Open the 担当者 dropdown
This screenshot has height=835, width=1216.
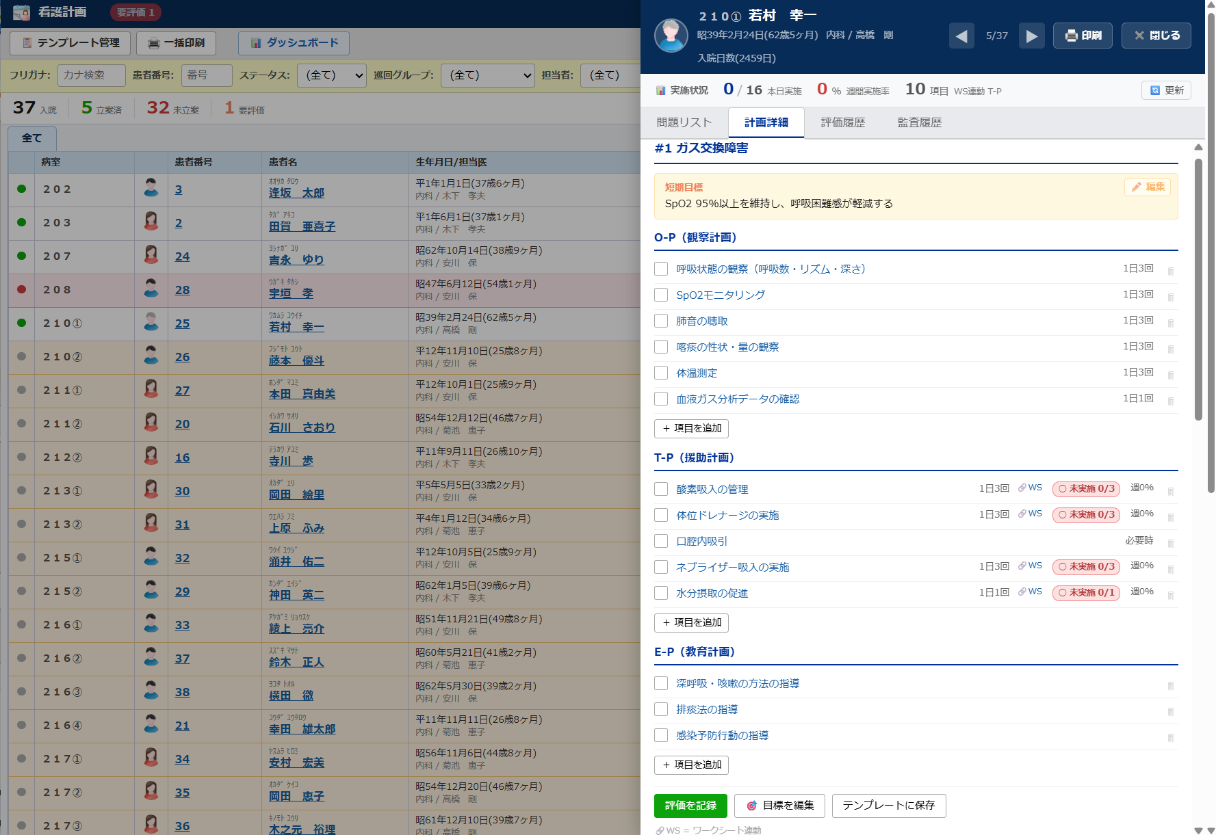tap(610, 75)
